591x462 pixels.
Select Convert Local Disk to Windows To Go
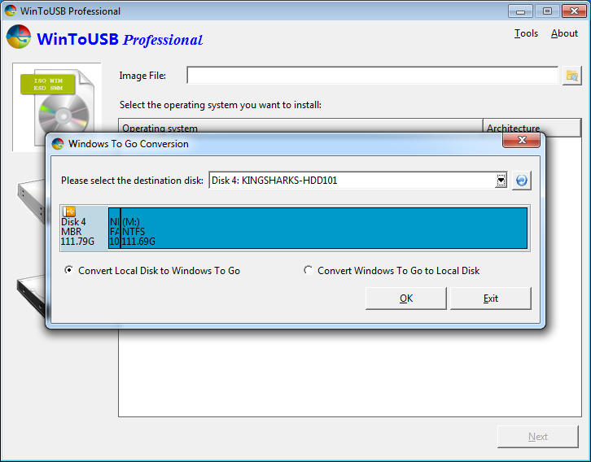pyautogui.click(x=152, y=270)
